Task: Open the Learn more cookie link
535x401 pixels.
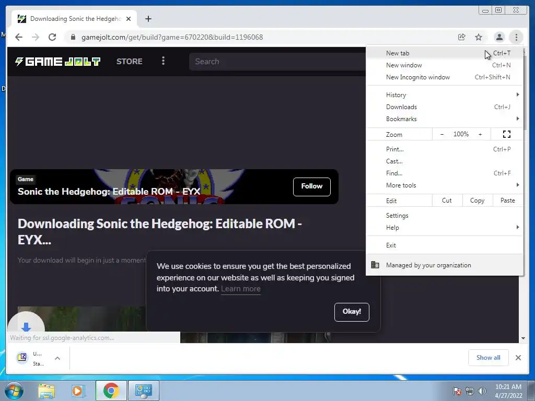Action: tap(240, 289)
